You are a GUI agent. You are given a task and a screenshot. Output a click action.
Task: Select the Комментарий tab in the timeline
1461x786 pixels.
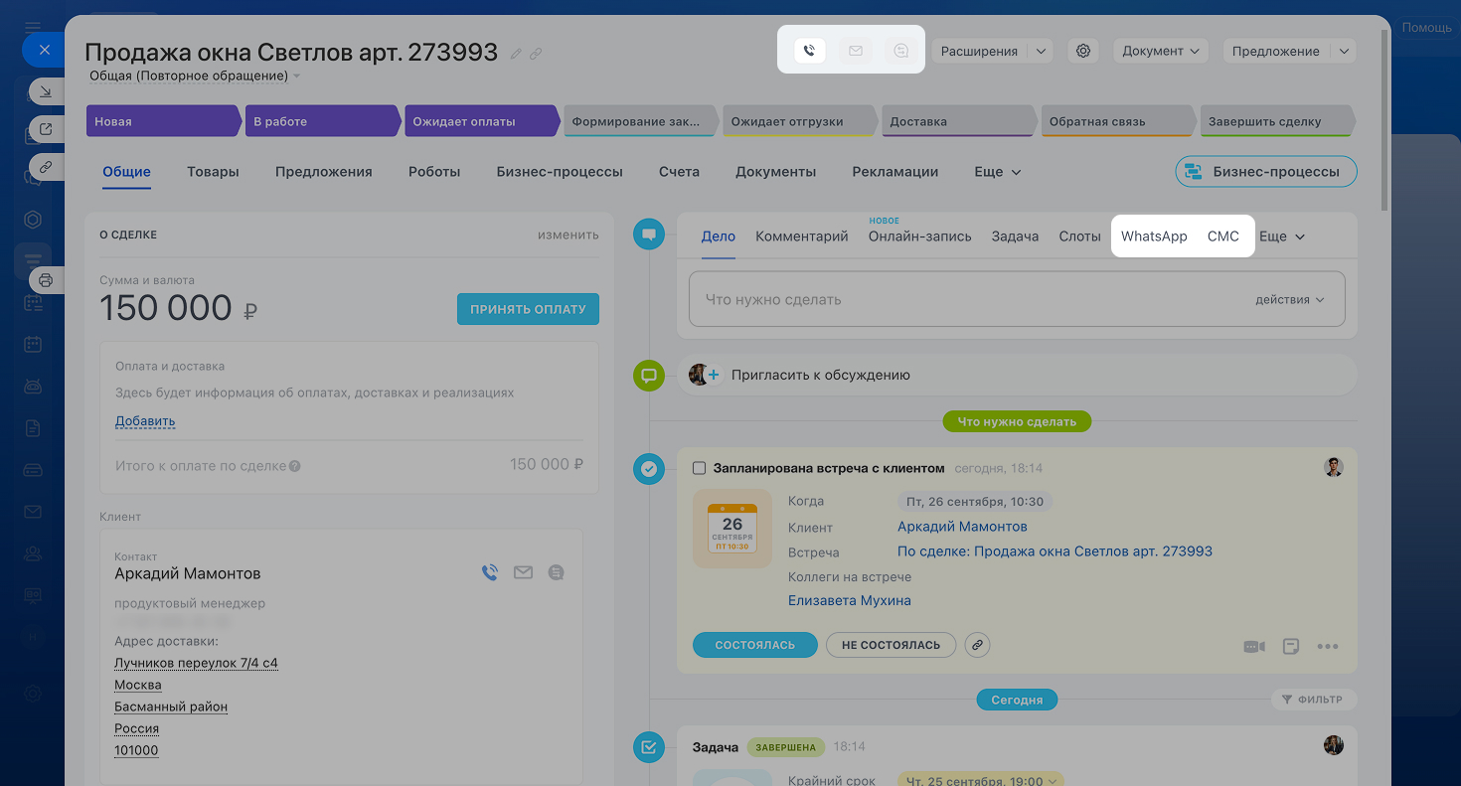coord(802,236)
